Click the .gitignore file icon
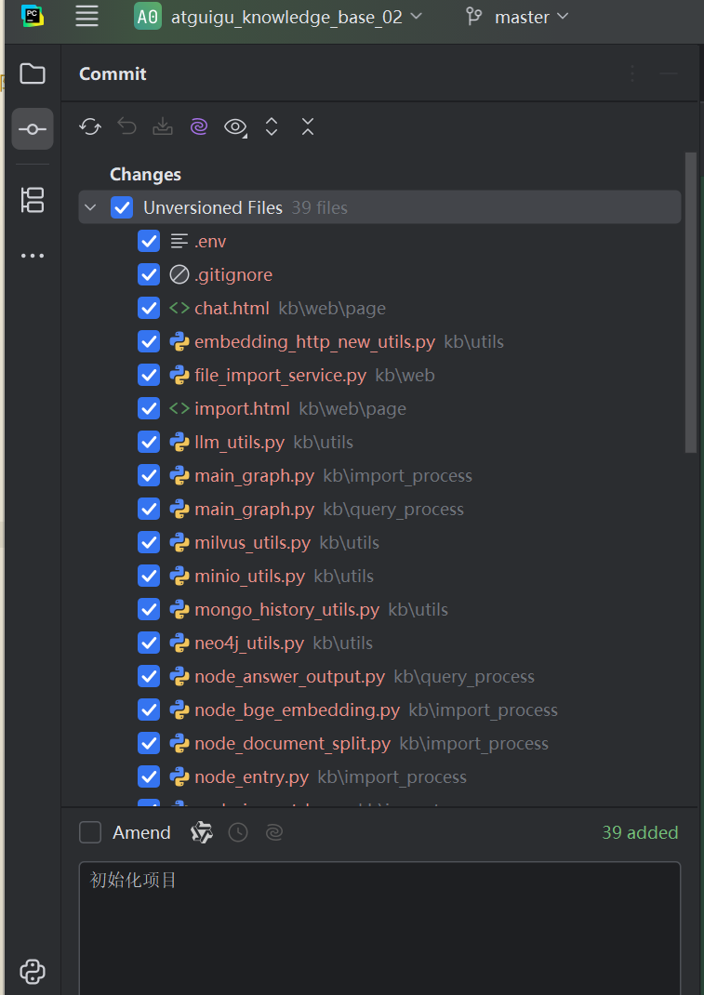The width and height of the screenshot is (704, 995). click(x=179, y=274)
